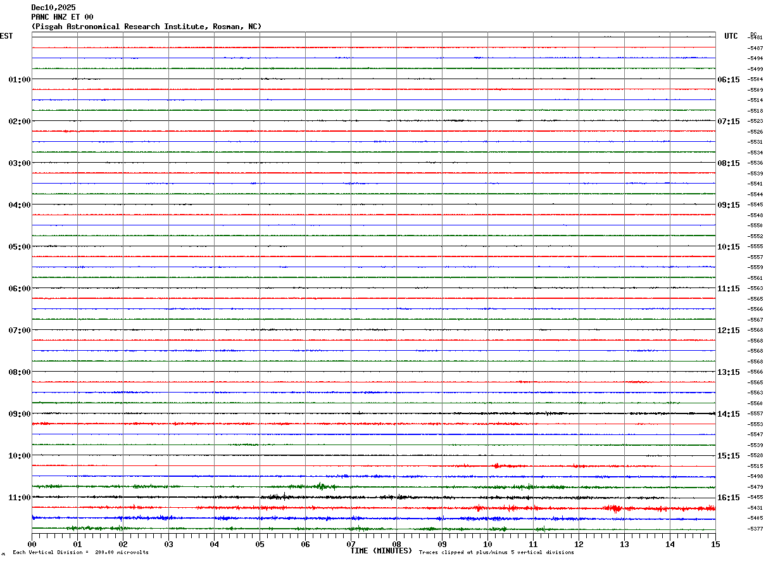766x561 pixels.
Task: Click the traces clipped footer note
Action: point(496,553)
